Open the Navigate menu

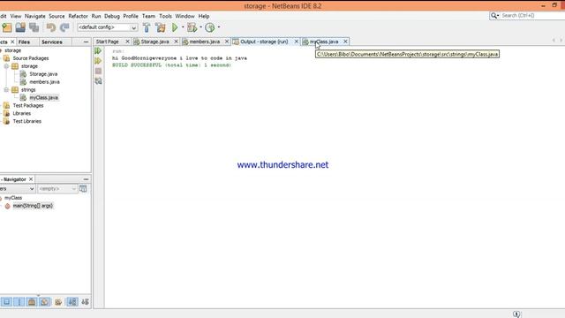pyautogui.click(x=35, y=16)
